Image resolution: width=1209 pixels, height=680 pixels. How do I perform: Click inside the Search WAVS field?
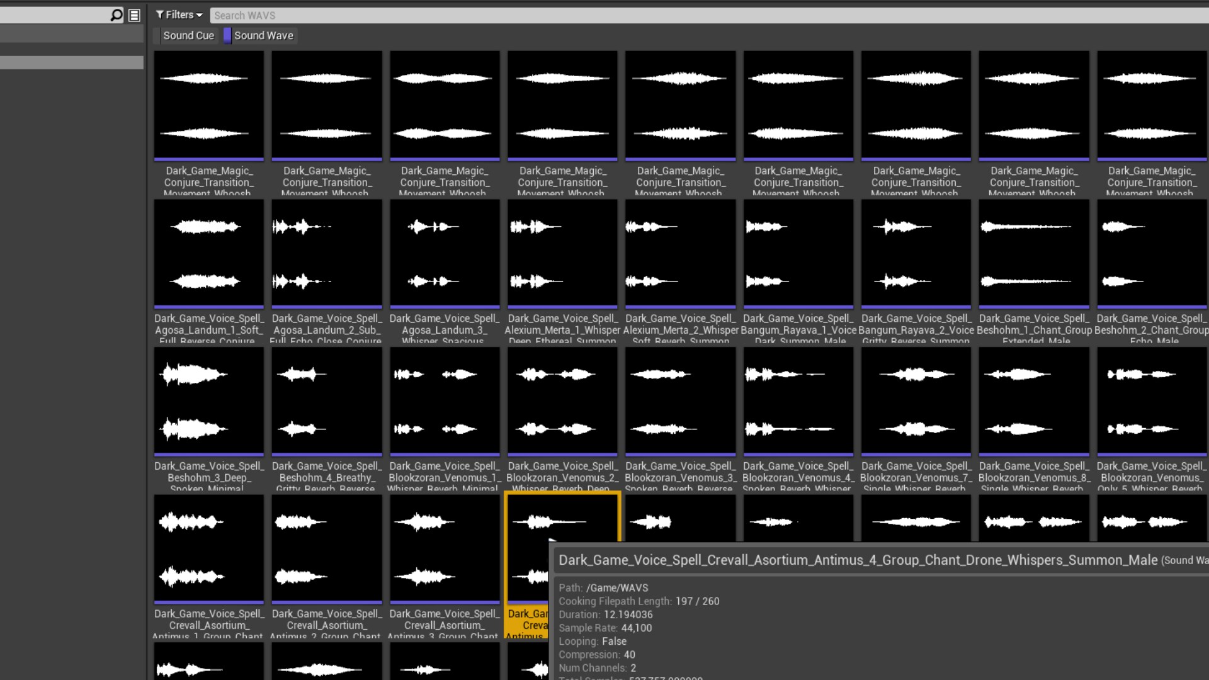click(x=378, y=15)
